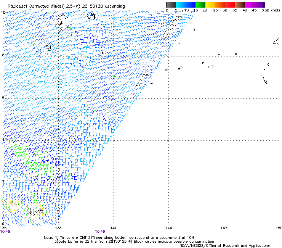Click the longitude label '141'
The image size is (282, 248).
click(x=113, y=228)
